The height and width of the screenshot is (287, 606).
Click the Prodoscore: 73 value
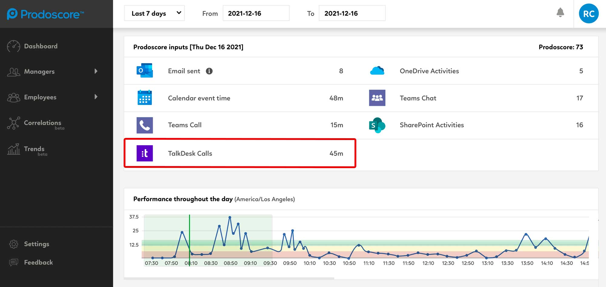561,47
